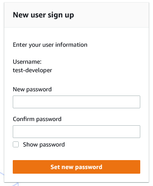This screenshot has width=153, height=186.
Task: Click the word "information" in the instruction line
Action: pos(71,45)
